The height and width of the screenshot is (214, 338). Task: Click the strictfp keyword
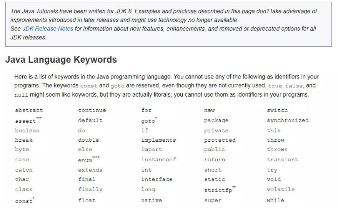pyautogui.click(x=218, y=190)
